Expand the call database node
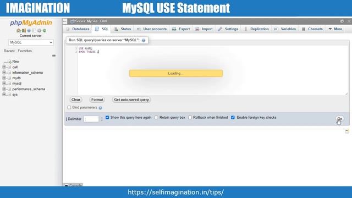 coord(4,67)
